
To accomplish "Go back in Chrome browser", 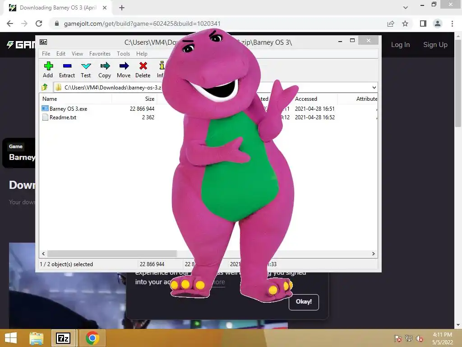I will (x=10, y=23).
